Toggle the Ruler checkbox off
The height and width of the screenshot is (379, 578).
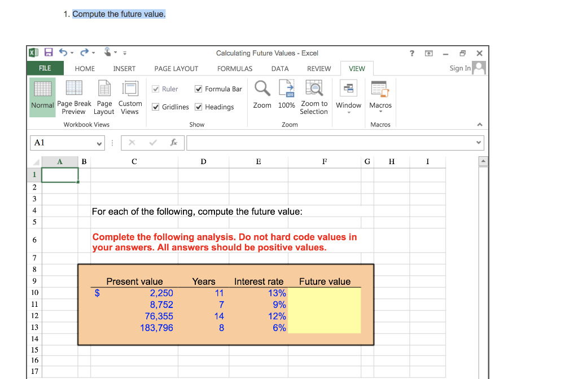click(x=156, y=89)
